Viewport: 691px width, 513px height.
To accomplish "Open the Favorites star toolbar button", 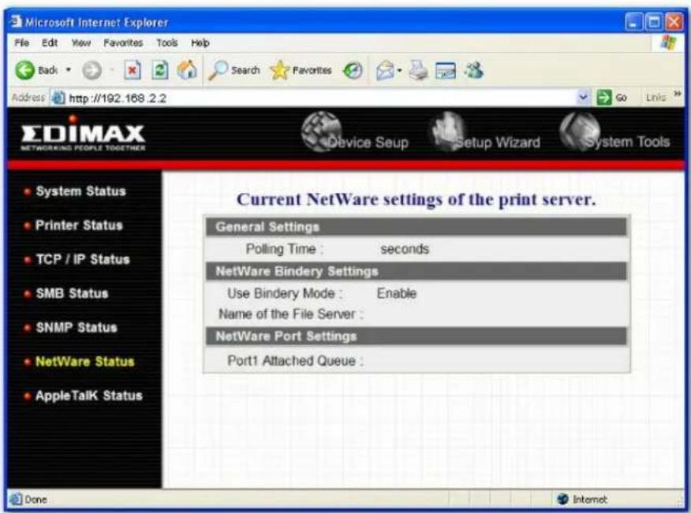I will [301, 70].
